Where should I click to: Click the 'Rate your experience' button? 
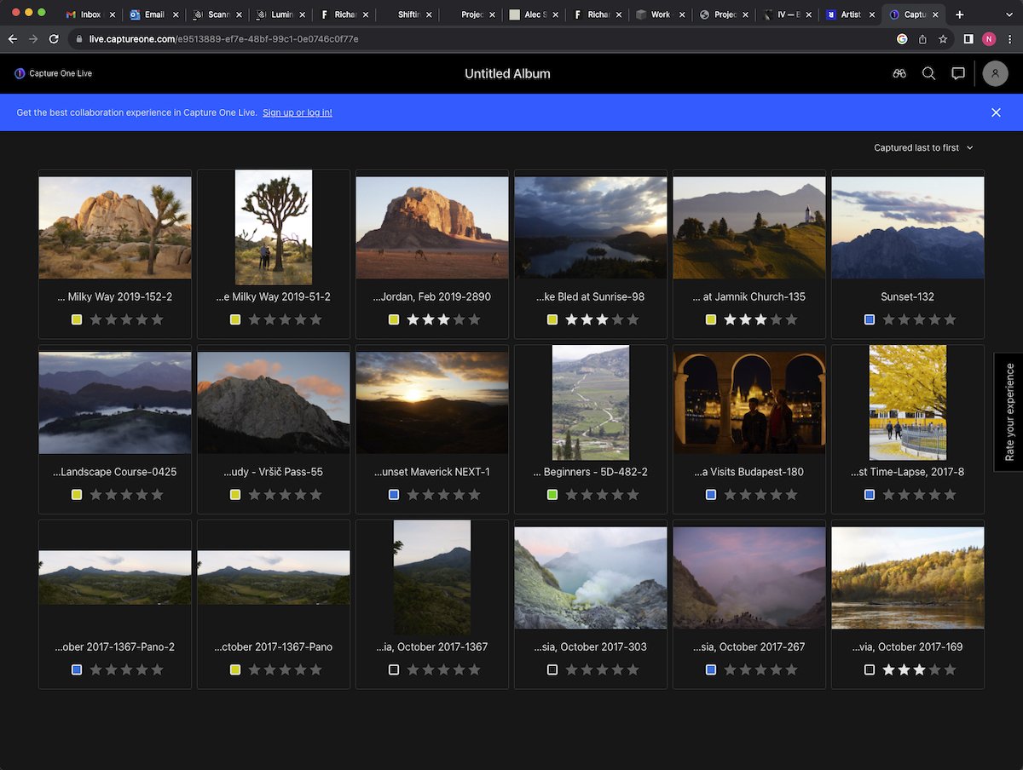click(x=1009, y=412)
